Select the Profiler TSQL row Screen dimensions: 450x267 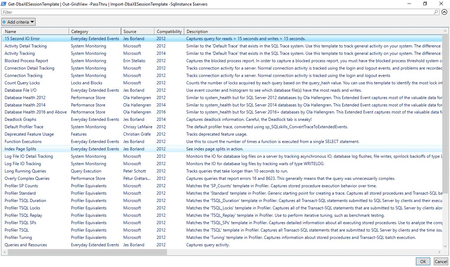(x=222, y=230)
